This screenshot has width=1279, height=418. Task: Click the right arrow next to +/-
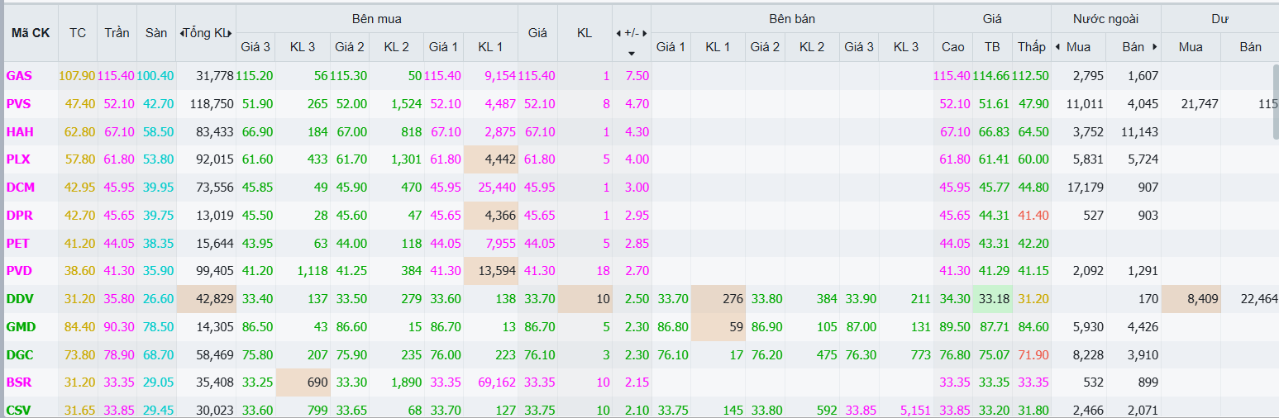(x=646, y=33)
